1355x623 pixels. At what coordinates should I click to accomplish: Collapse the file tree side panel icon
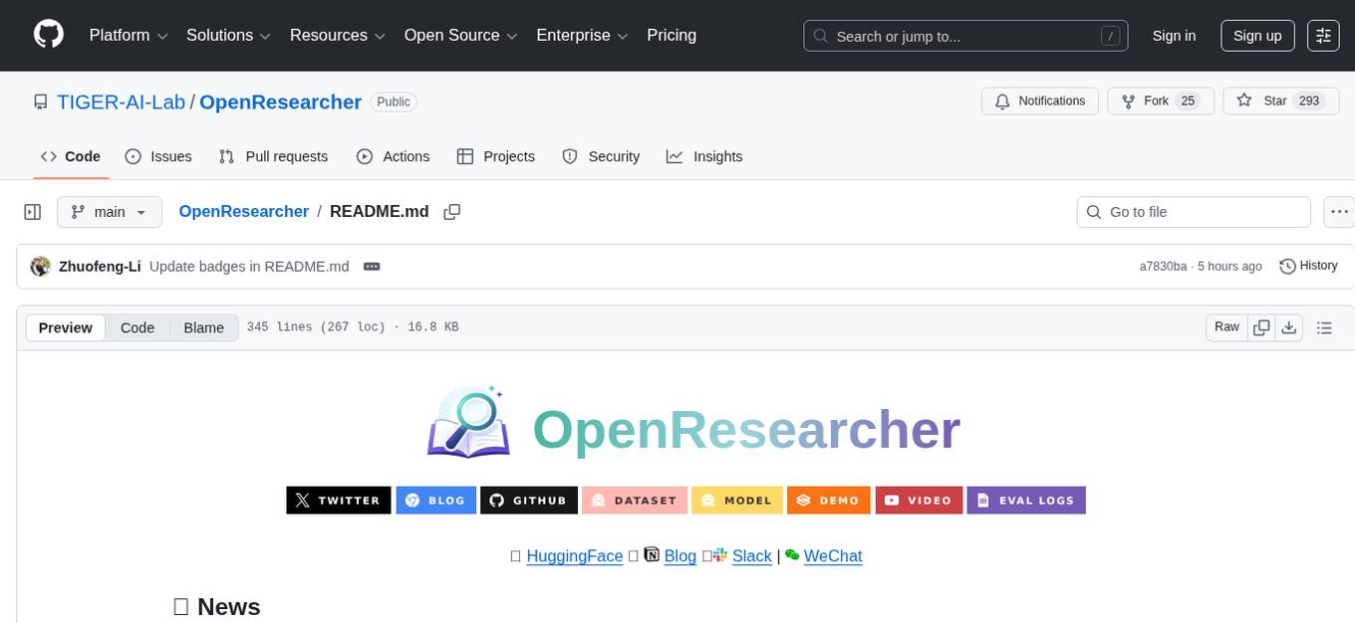32,211
